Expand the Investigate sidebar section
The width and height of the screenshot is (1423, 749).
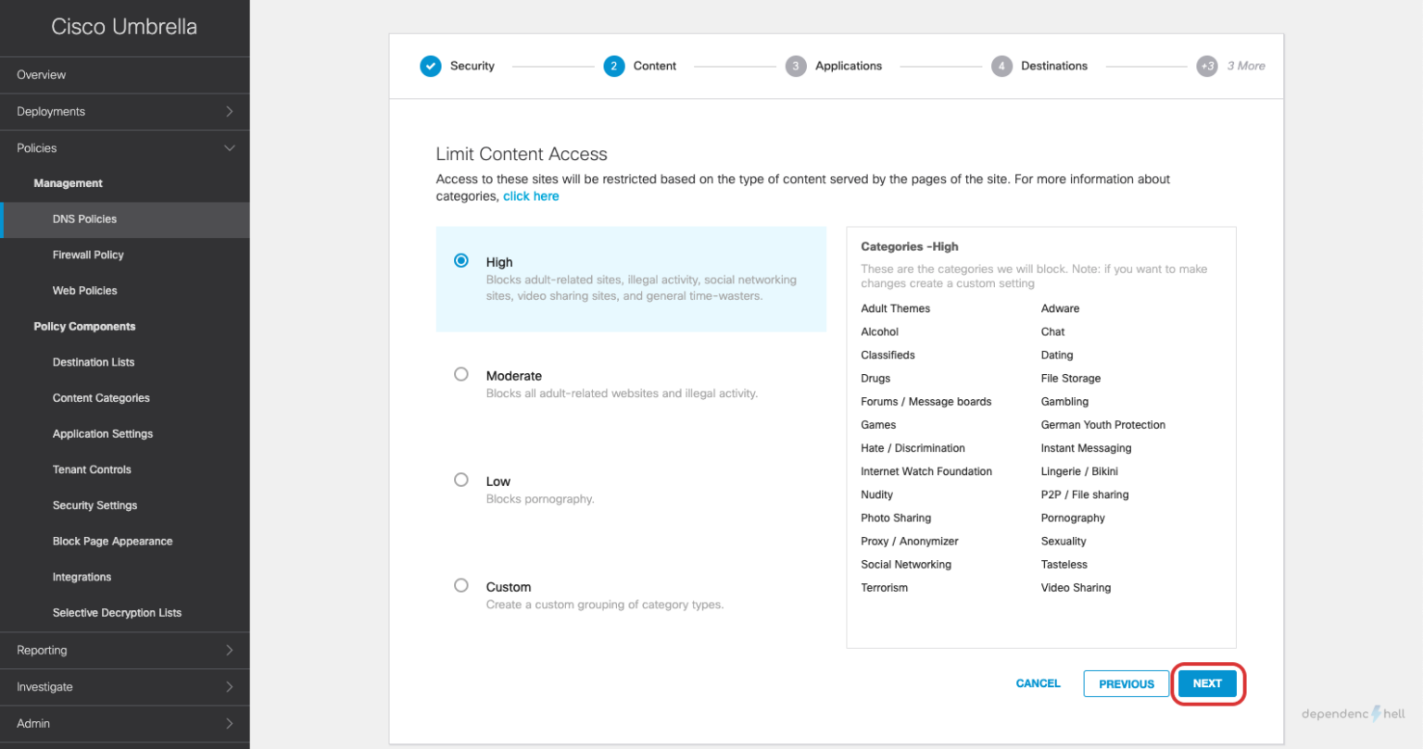tap(124, 687)
